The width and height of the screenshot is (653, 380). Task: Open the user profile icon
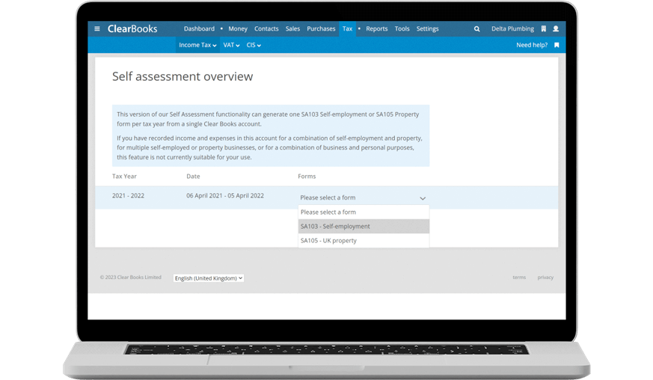[x=556, y=28]
